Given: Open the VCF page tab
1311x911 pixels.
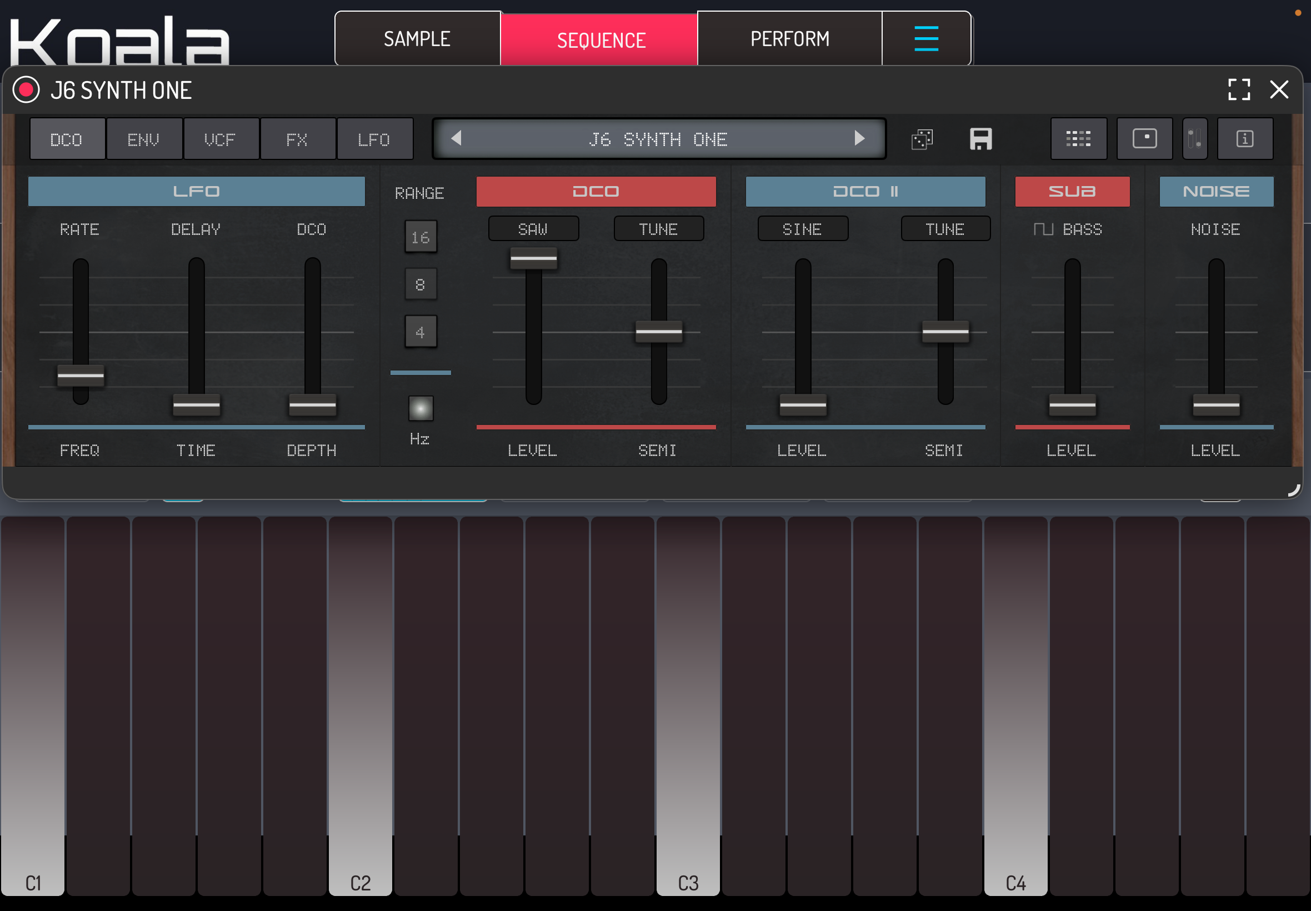Looking at the screenshot, I should [x=221, y=139].
